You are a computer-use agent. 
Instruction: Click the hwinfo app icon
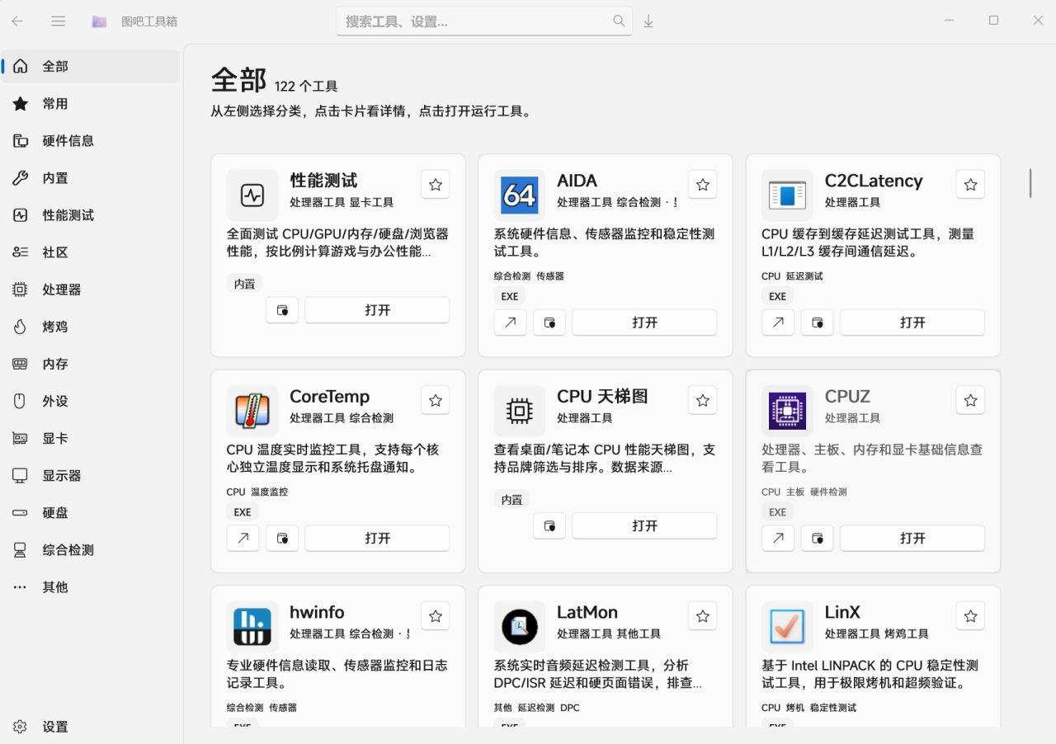click(252, 627)
